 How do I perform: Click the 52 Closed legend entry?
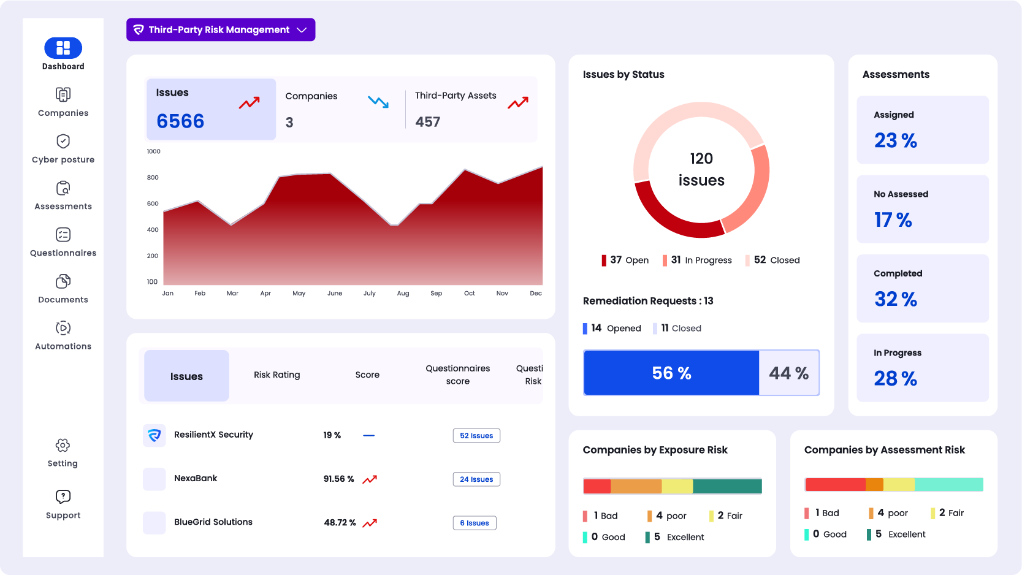click(x=772, y=260)
